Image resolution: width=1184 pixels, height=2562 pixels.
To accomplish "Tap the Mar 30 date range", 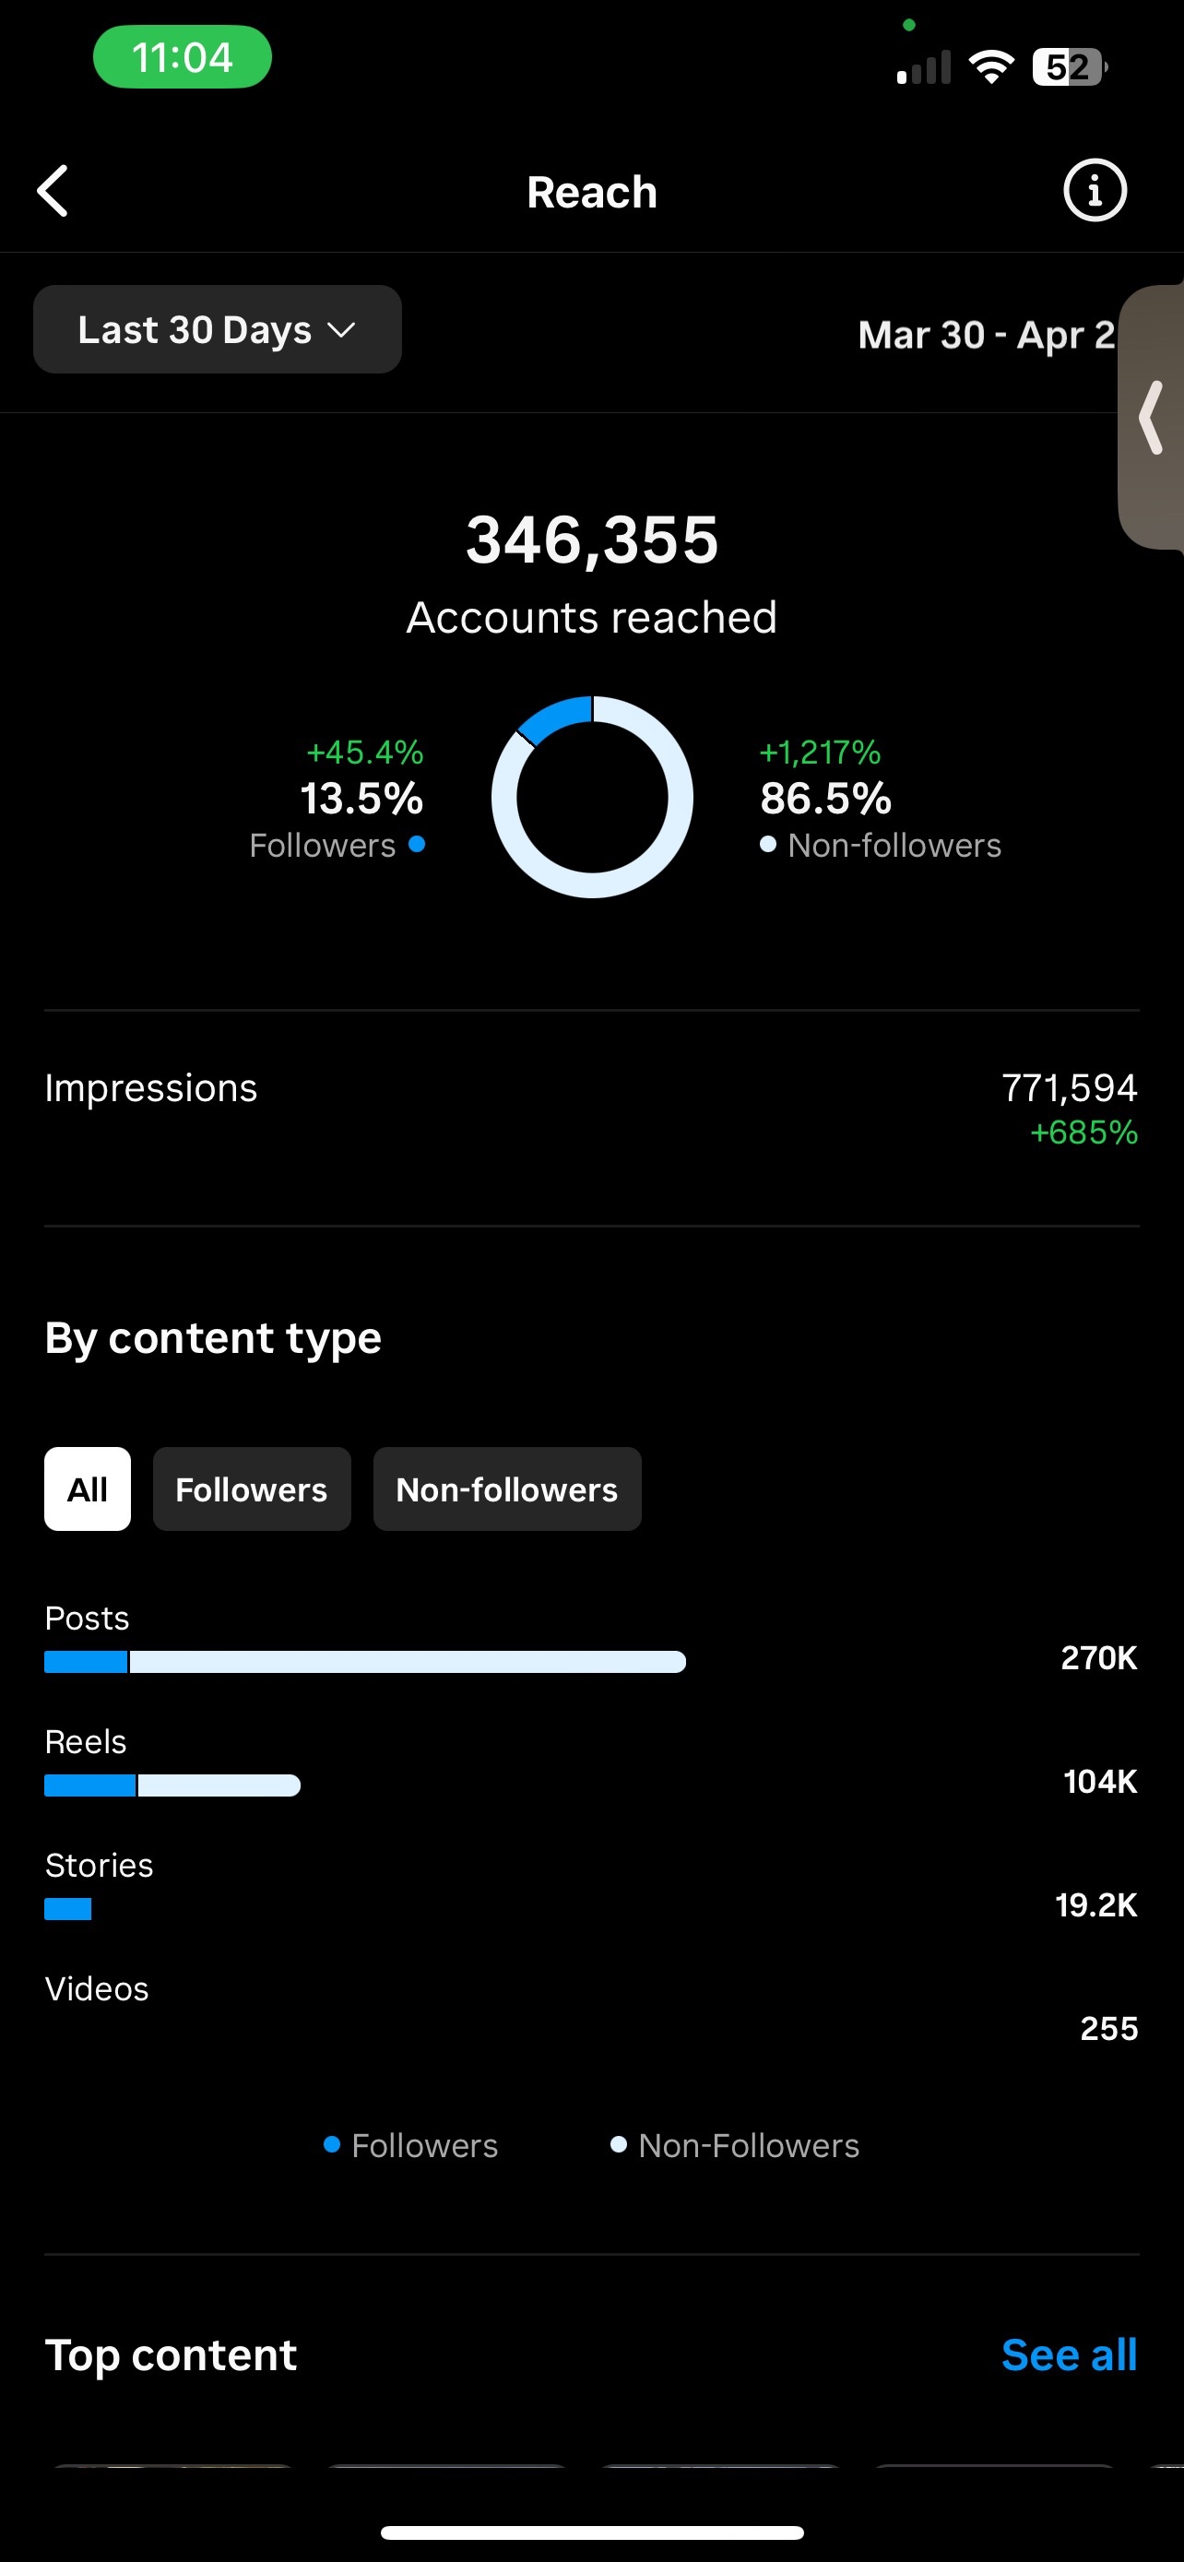I will point(985,335).
